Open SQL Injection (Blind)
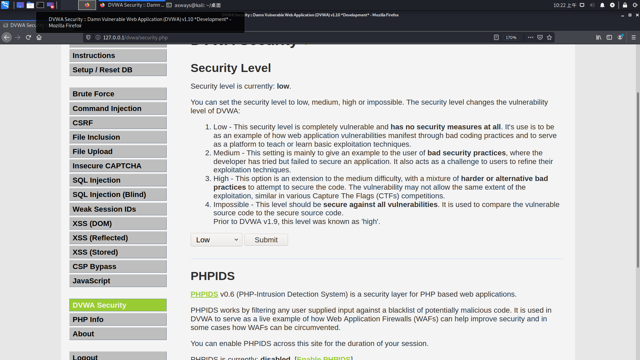The height and width of the screenshot is (360, 640). [118, 195]
